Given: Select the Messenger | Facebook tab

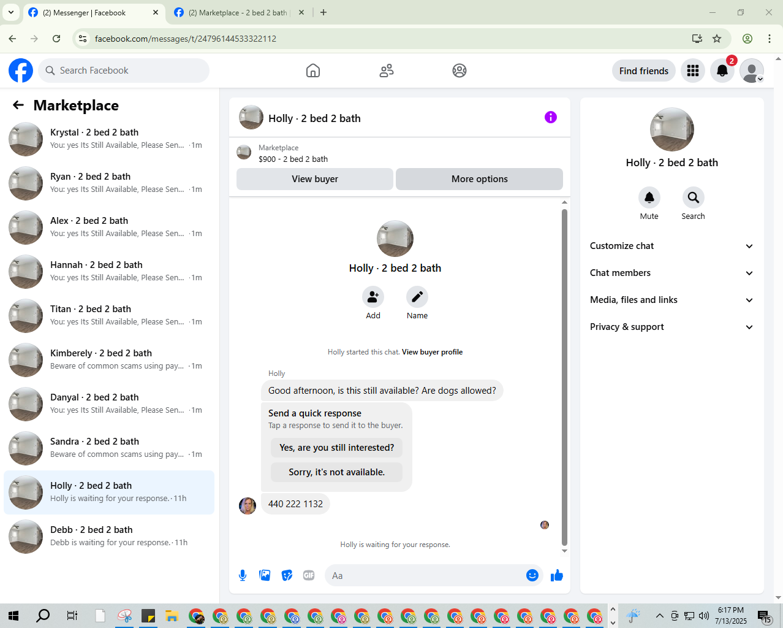Looking at the screenshot, I should click(93, 12).
